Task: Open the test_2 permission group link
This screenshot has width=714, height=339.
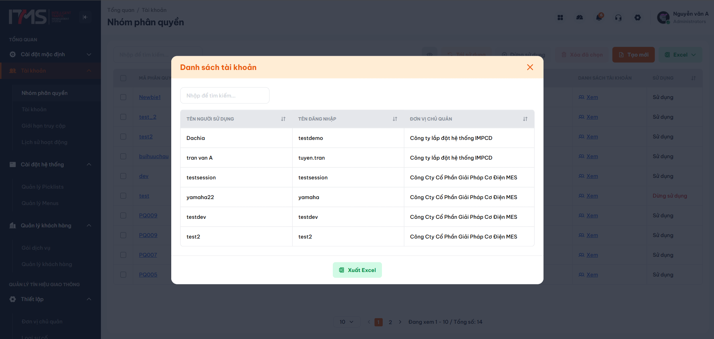Action: [148, 117]
